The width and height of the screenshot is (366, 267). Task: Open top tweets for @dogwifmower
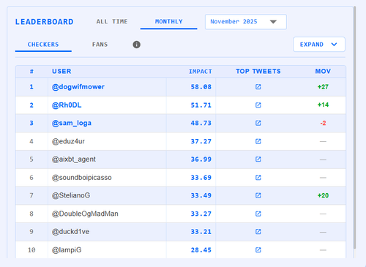258,87
